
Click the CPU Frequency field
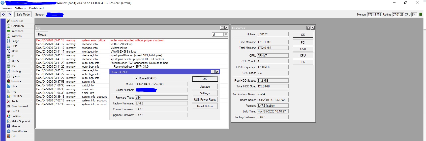click(272, 67)
